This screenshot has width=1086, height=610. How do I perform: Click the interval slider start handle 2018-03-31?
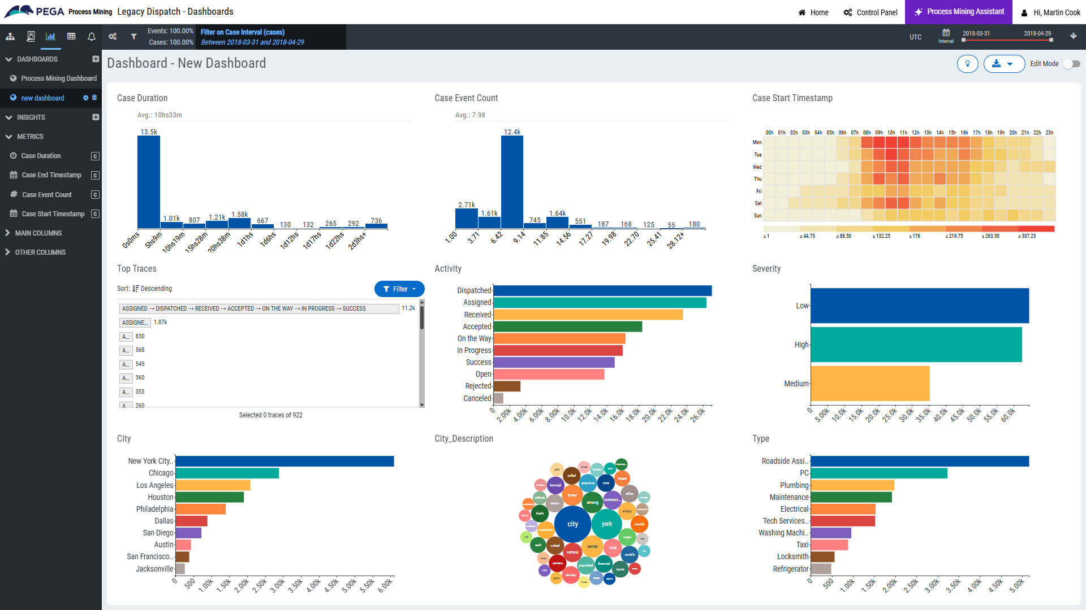pyautogui.click(x=963, y=40)
